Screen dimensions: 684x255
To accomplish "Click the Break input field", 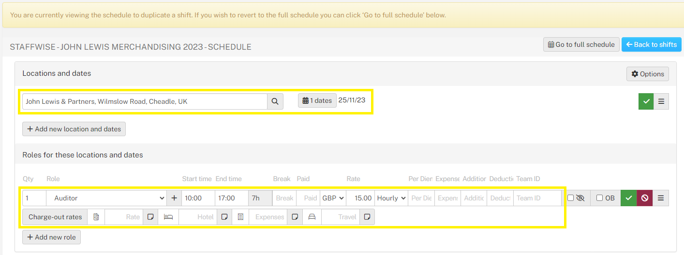I will 284,198.
